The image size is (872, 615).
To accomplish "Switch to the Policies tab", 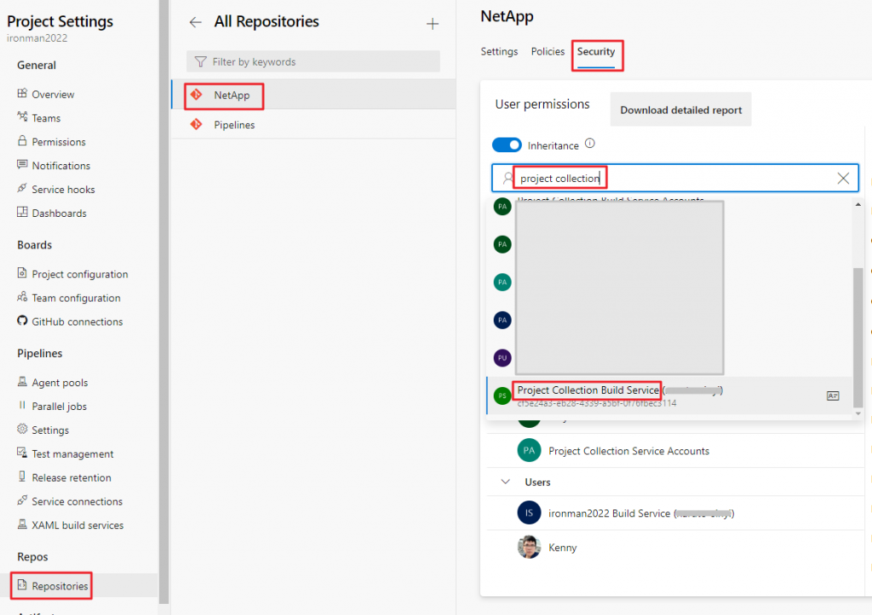I will point(548,52).
